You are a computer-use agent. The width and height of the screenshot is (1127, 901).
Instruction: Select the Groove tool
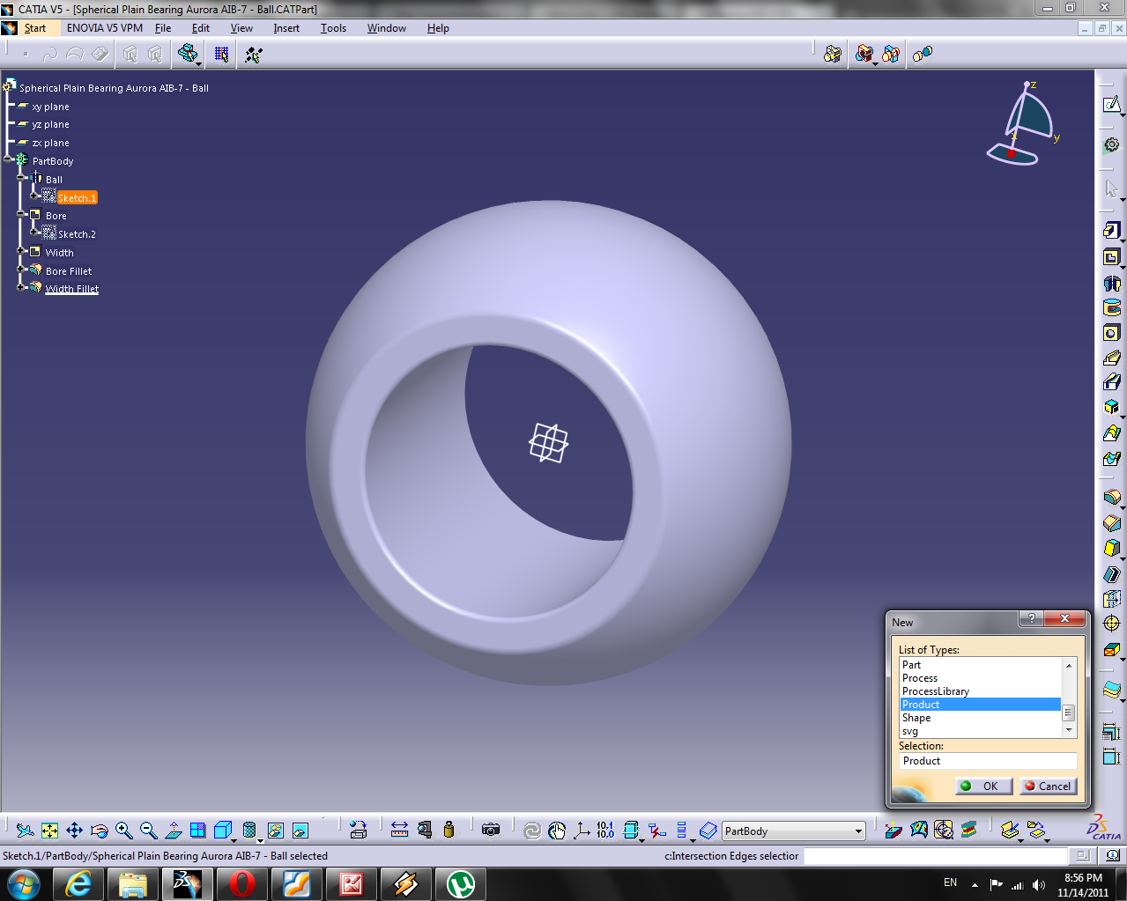click(x=1112, y=307)
